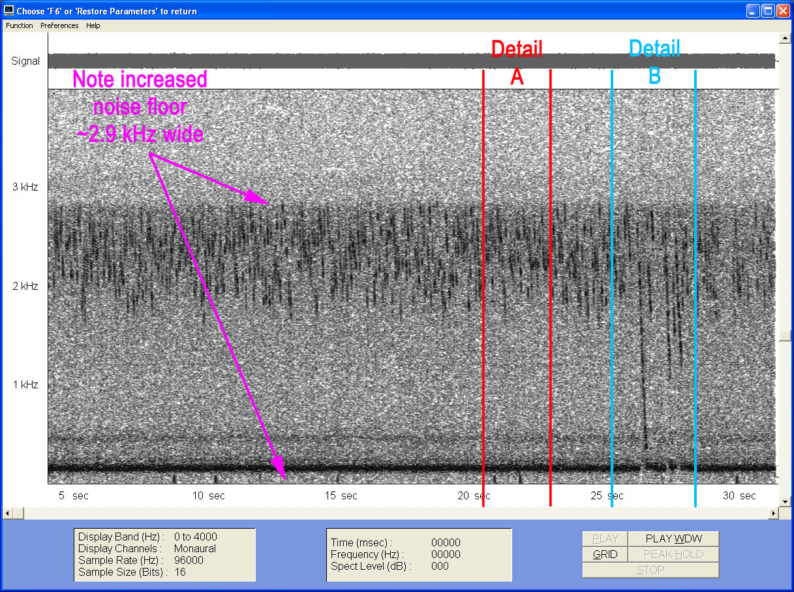The width and height of the screenshot is (794, 592).
Task: Close the spectrogram window
Action: point(783,10)
